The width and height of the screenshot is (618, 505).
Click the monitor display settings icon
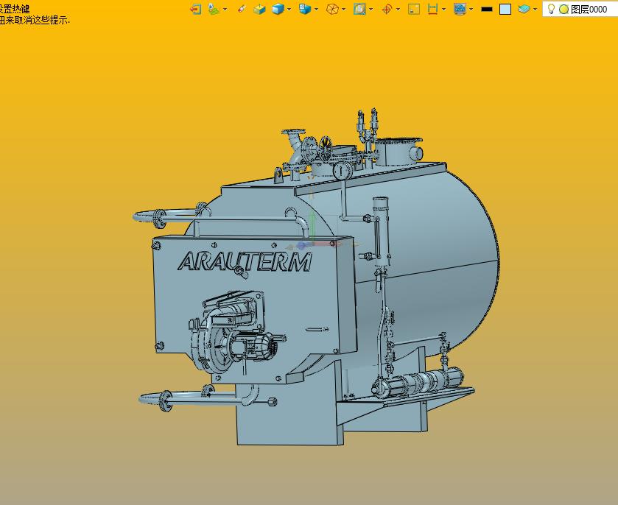coord(460,9)
